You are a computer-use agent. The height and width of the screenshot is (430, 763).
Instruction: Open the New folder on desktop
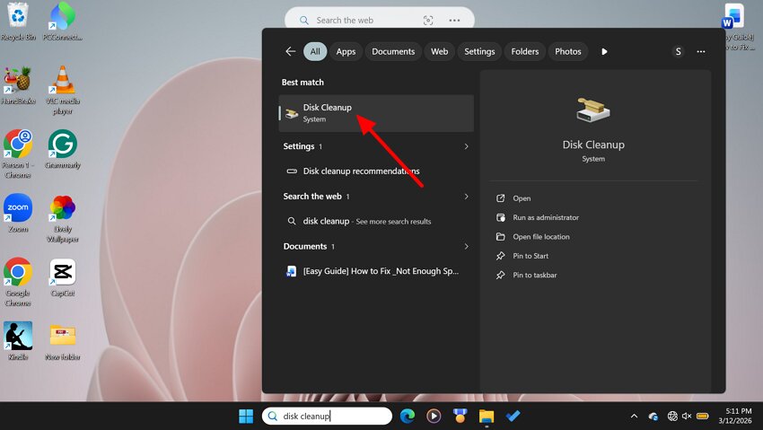[x=62, y=341]
